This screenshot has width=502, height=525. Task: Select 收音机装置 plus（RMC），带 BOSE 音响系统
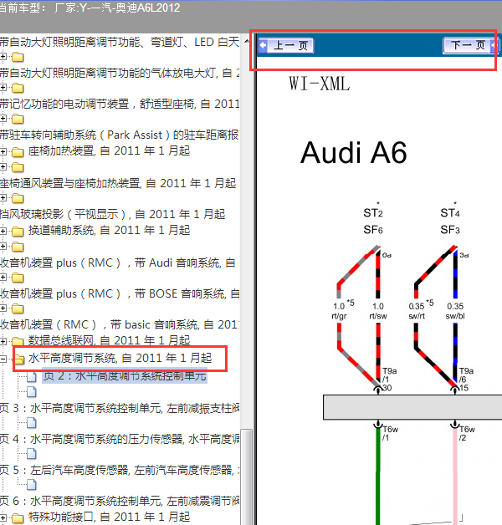pos(120,293)
